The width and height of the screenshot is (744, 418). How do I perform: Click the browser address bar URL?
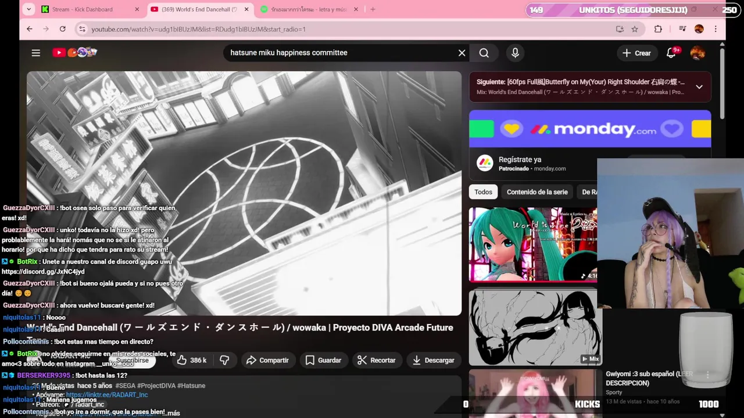coord(198,29)
